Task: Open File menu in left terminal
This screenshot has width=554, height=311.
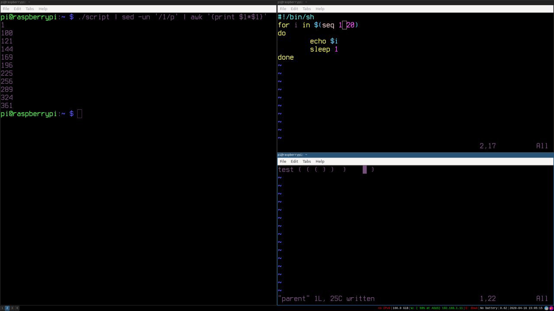Action: click(6, 9)
